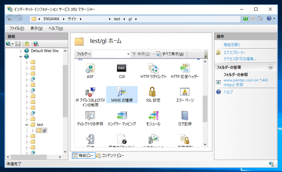
Task: Collapse the IIS group chevron
Action: pos(198,59)
